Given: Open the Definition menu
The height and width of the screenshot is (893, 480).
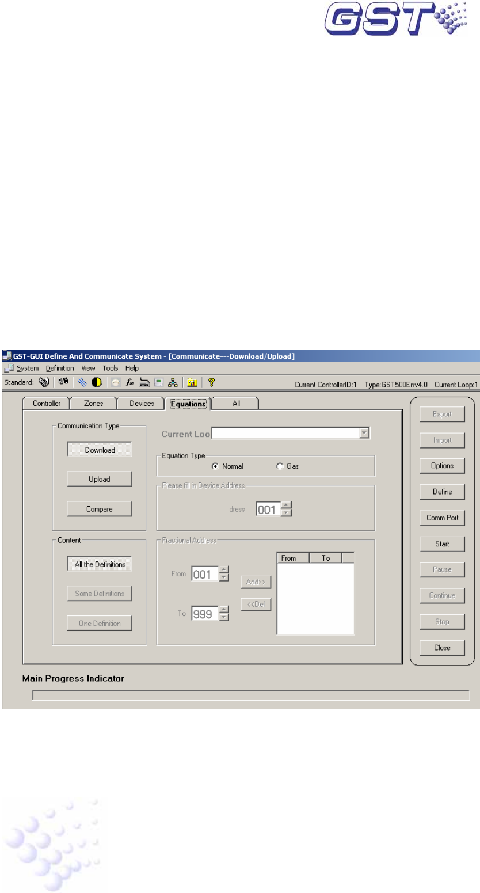Looking at the screenshot, I should [60, 368].
